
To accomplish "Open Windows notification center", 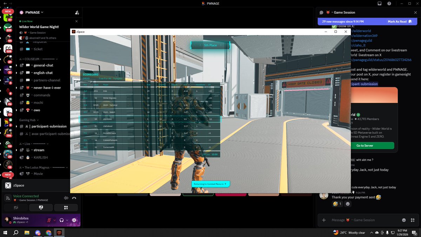I will [415, 232].
